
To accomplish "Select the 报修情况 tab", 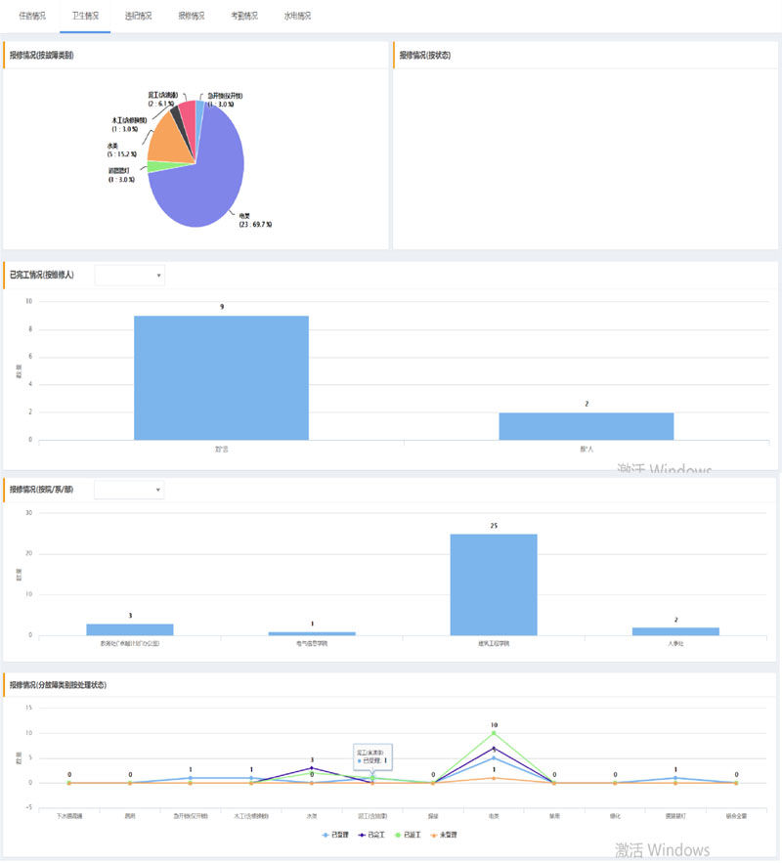I will (x=192, y=17).
